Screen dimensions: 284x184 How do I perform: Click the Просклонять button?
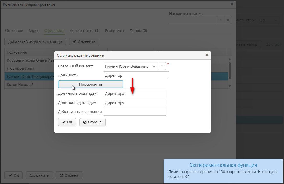[x=90, y=84]
